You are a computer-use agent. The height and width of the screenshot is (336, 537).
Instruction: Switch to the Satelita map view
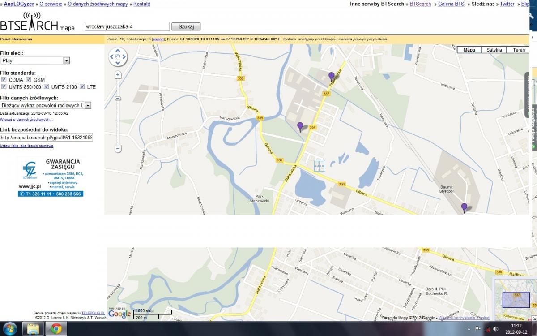494,50
